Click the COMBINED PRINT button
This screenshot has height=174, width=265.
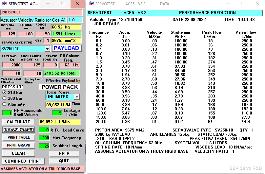point(23,161)
